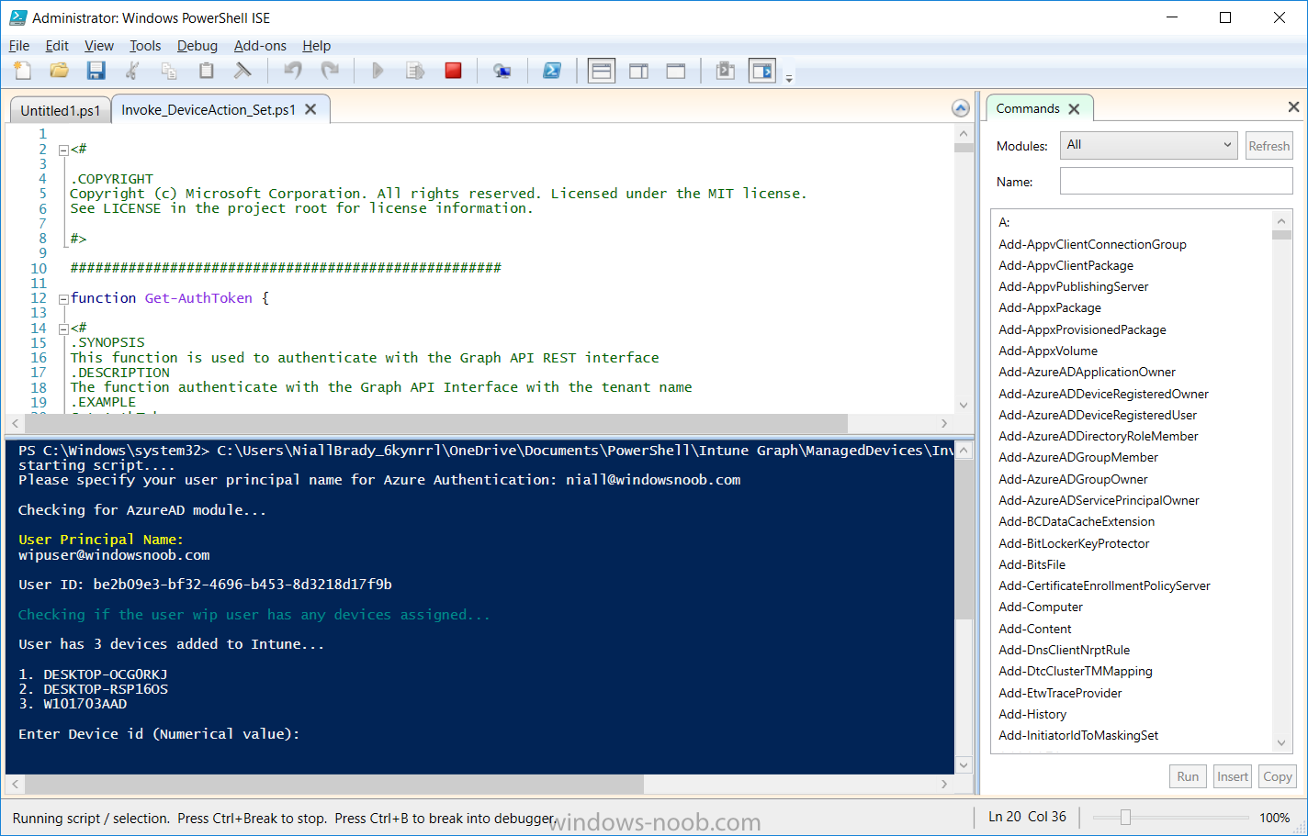Open the File menu
This screenshot has height=836, width=1308.
point(19,46)
